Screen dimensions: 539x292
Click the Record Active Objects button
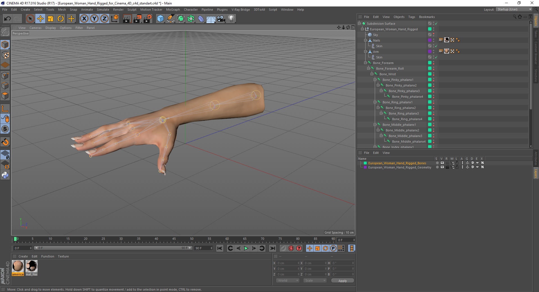coord(283,248)
